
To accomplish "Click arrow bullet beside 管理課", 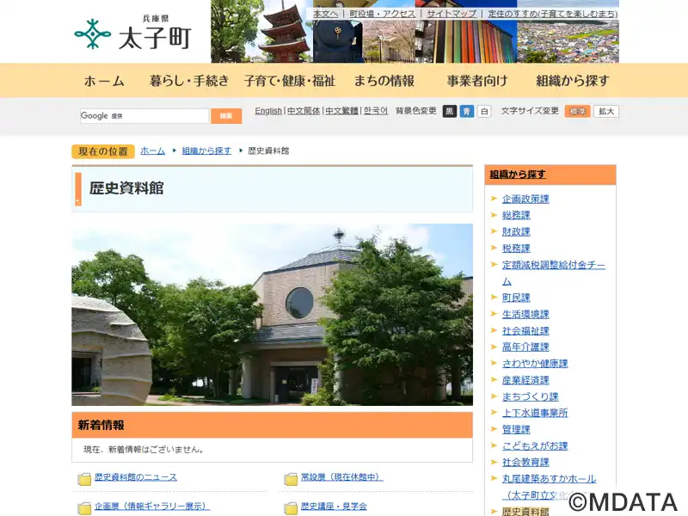I will [x=494, y=429].
